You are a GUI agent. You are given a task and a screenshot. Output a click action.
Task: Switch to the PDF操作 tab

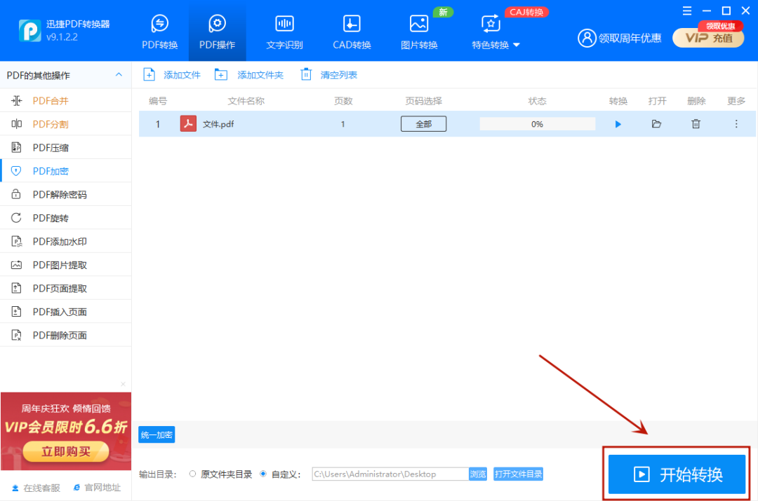217,32
